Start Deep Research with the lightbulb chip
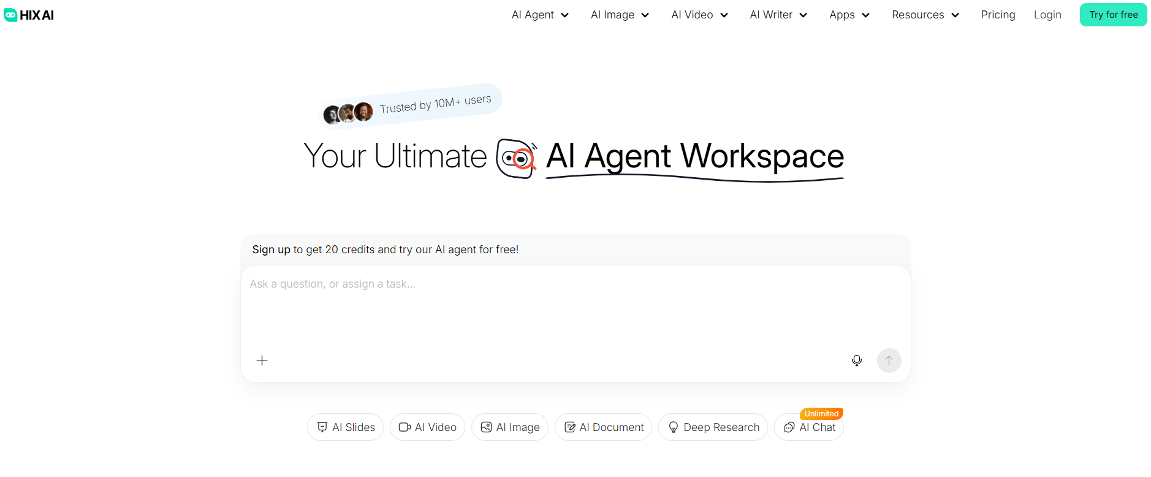This screenshot has width=1151, height=477. (x=713, y=427)
